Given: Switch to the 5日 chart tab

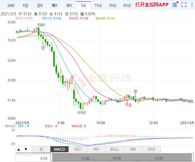Looking at the screenshot, I should 25,5.
